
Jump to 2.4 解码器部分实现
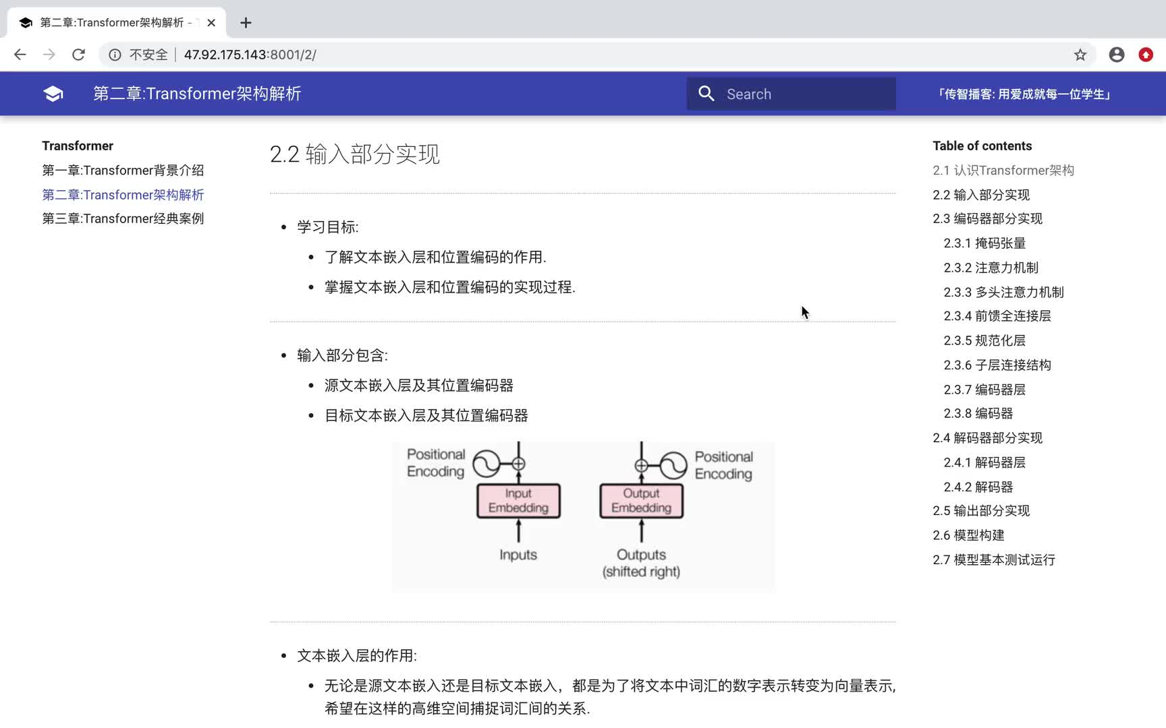988,438
